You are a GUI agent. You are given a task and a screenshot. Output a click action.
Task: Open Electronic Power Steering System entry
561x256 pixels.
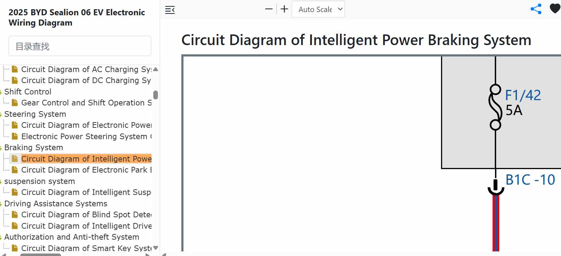86,136
